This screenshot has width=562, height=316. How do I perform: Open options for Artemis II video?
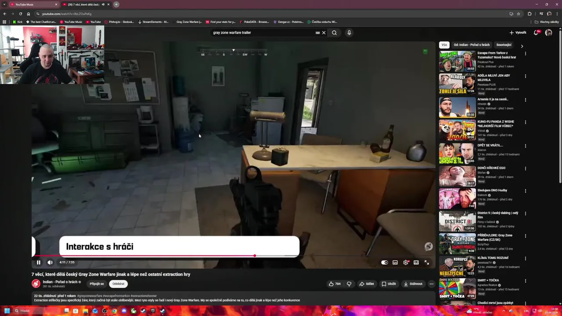point(526,100)
